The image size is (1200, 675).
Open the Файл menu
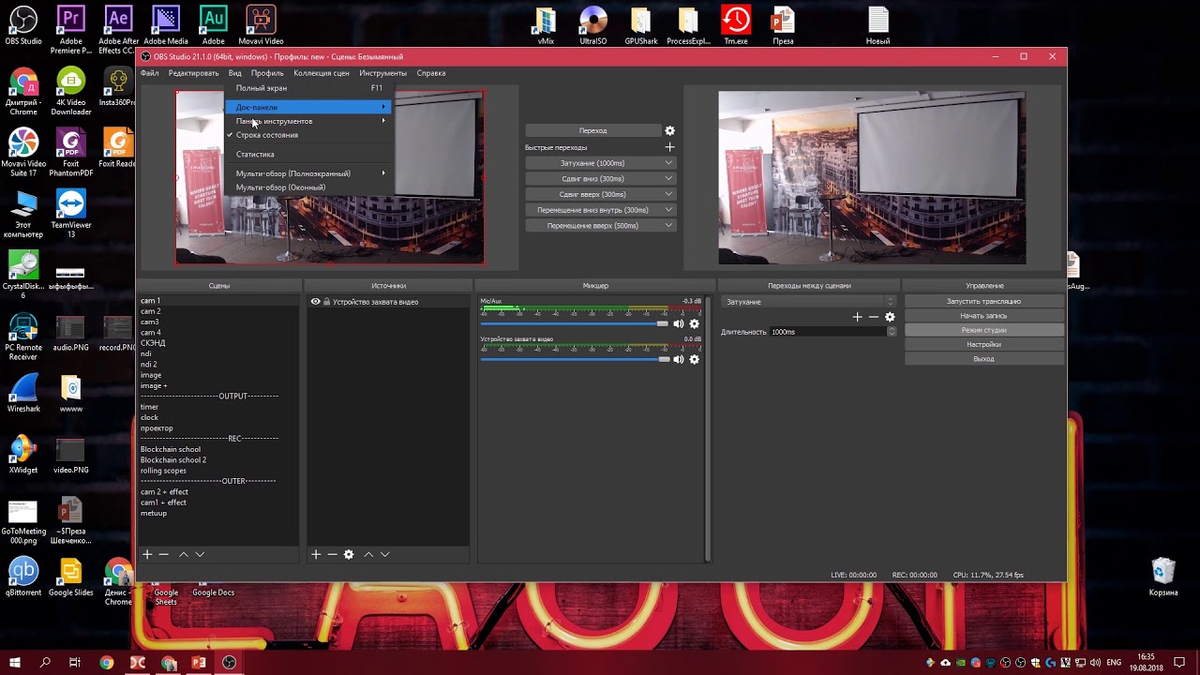pos(150,73)
